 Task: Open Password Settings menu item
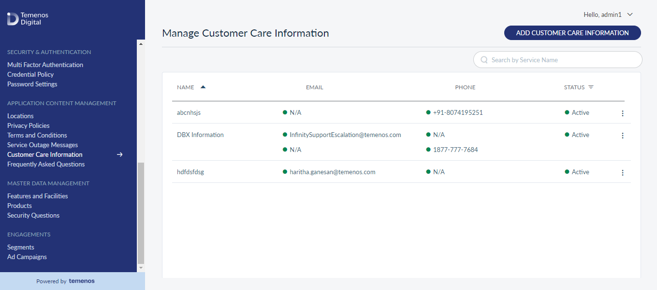tap(32, 84)
